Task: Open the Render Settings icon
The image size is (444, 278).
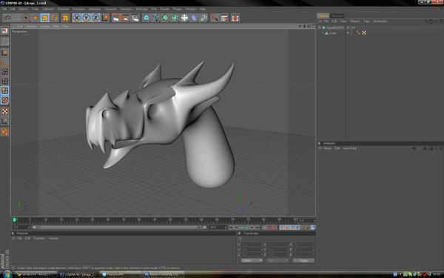Action: pos(135,18)
